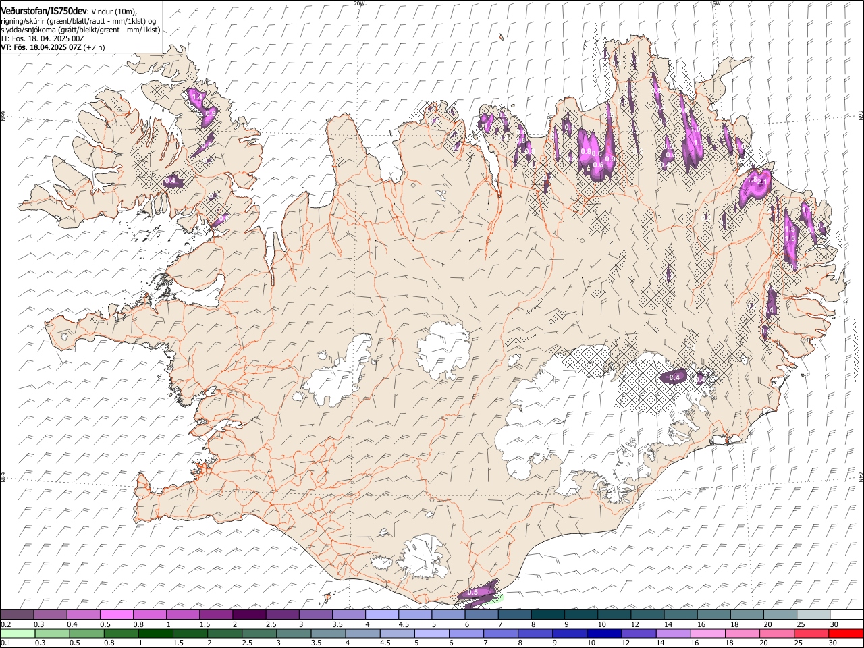Select the red swatch between 25 and 30 on lower scale
Screen dimensions: 864x648
click(x=811, y=634)
